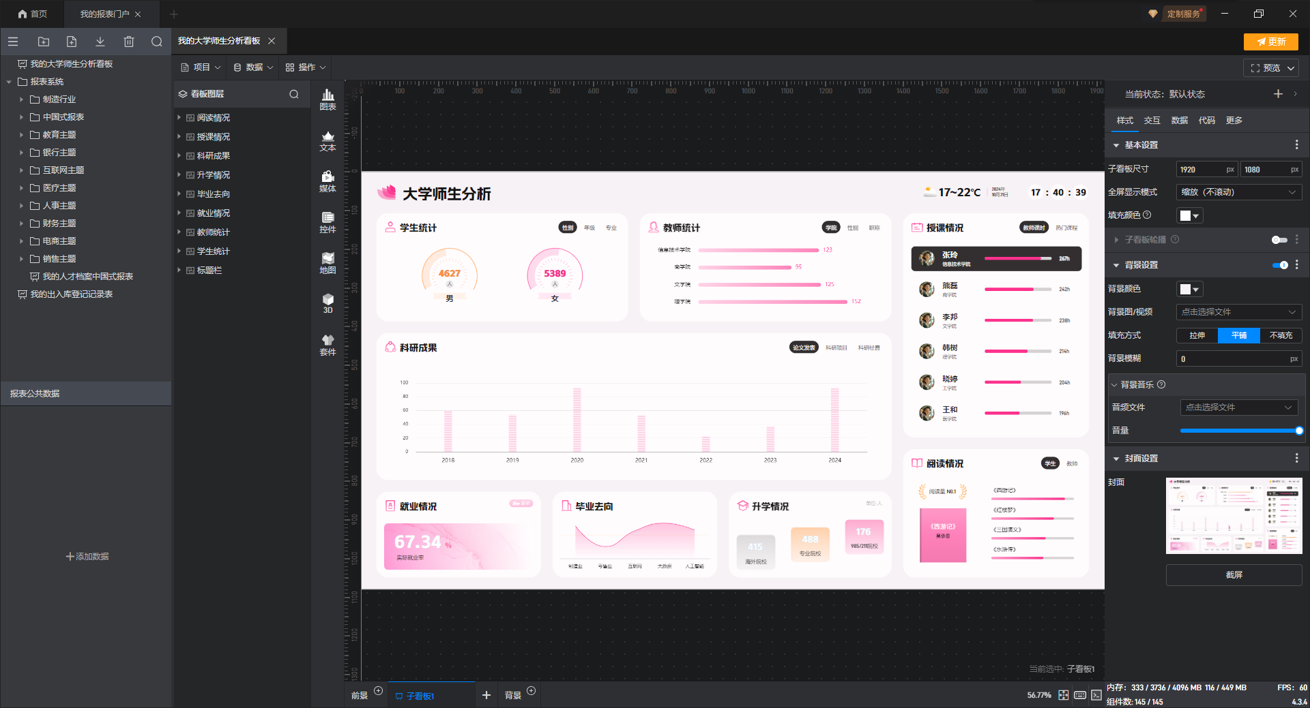
Task: Collapse the 报表系统 tree node
Action: click(9, 82)
